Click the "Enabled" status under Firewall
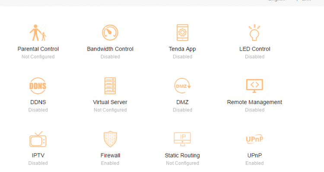The width and height of the screenshot is (324, 172). pos(110,163)
